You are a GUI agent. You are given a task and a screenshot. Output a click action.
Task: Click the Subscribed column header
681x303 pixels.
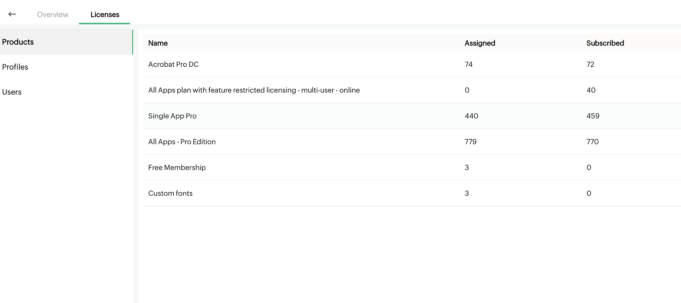(605, 43)
